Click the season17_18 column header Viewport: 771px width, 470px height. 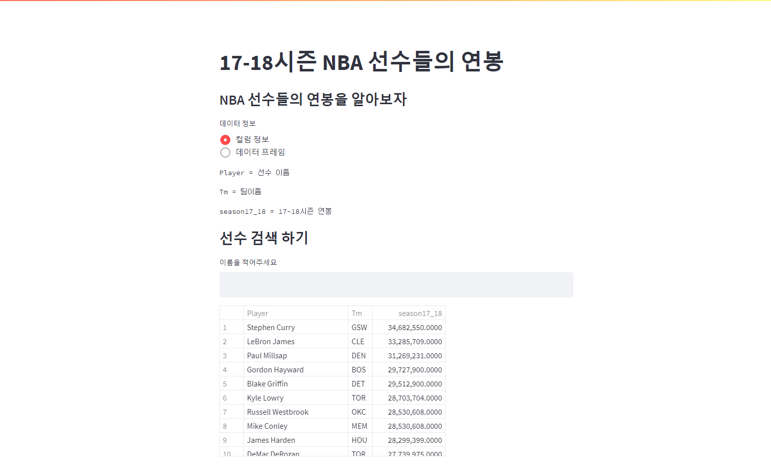pos(420,313)
